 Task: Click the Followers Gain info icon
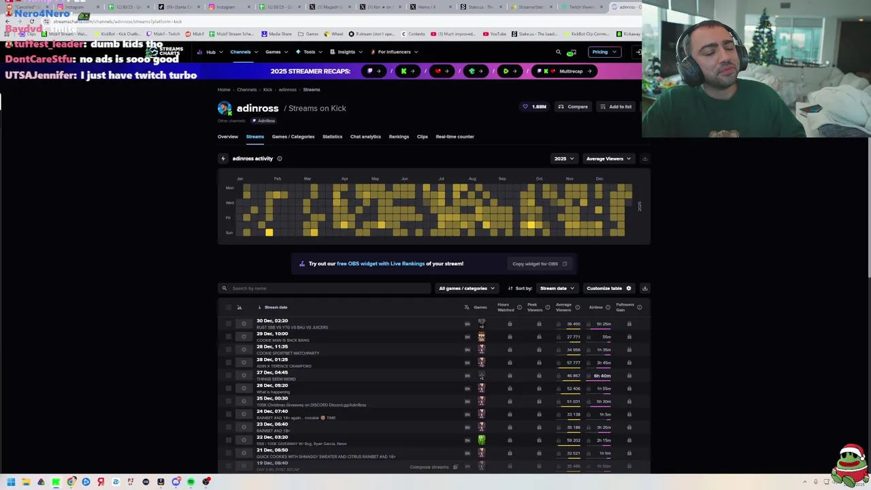639,308
